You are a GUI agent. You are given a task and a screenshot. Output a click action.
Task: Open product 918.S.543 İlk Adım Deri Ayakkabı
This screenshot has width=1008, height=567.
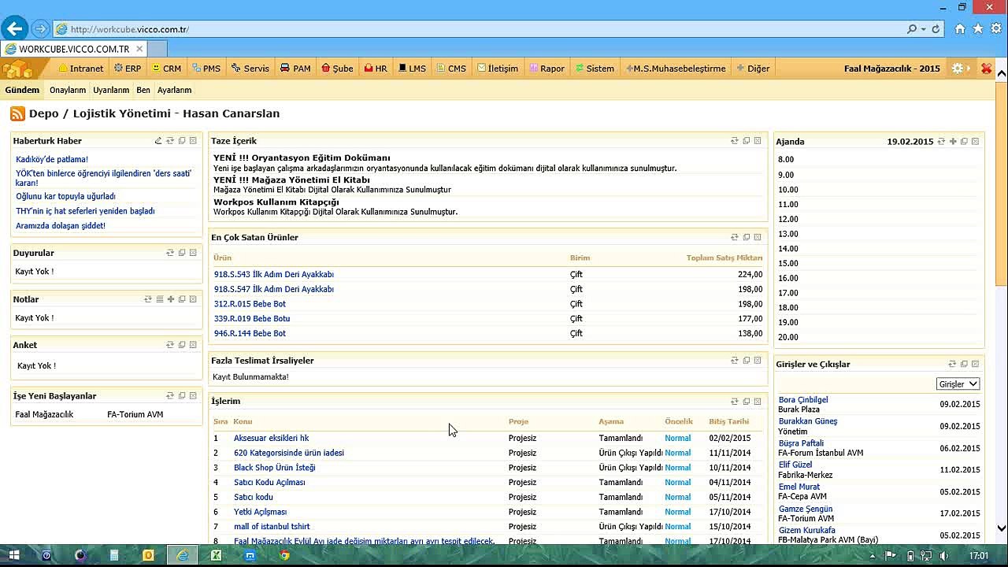[x=274, y=275]
